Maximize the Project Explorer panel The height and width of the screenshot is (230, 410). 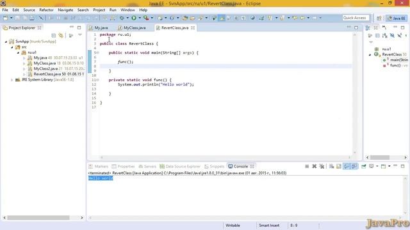pyautogui.click(x=79, y=27)
